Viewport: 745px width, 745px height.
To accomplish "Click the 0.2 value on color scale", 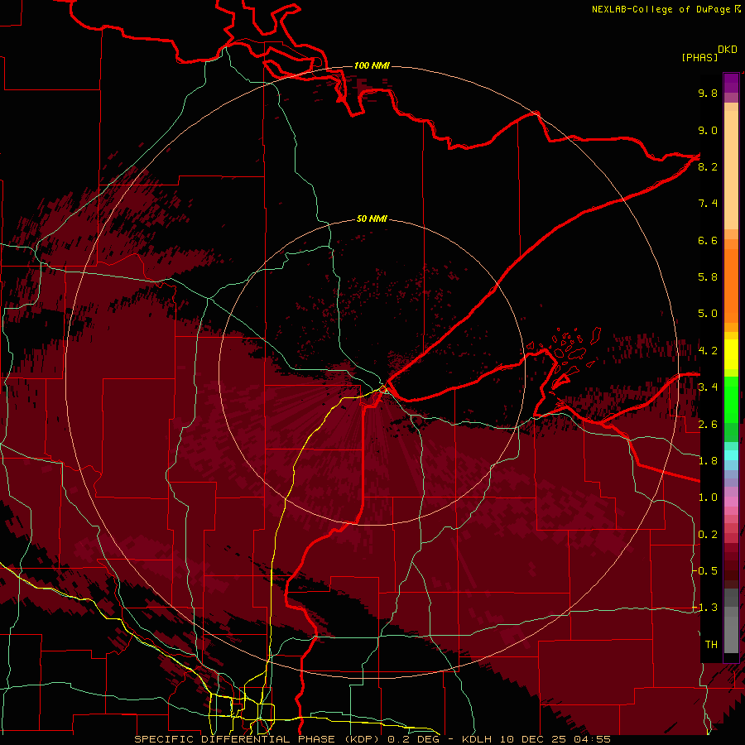I will (x=708, y=535).
